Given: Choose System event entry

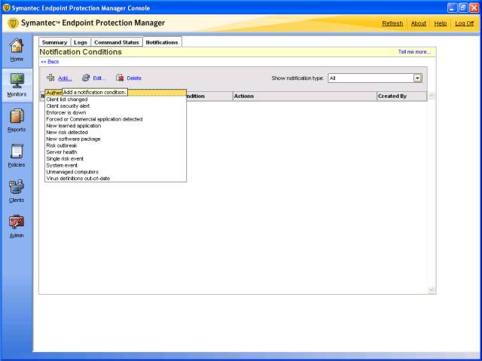Looking at the screenshot, I should [x=115, y=165].
